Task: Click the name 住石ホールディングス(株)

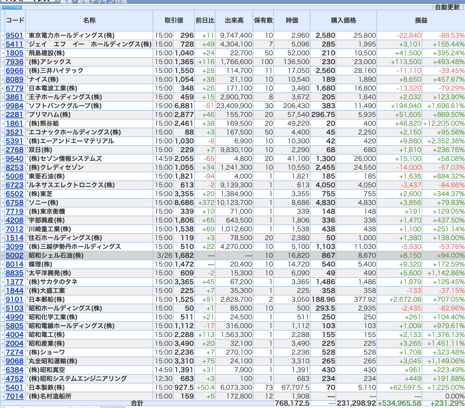Action: 65,238
